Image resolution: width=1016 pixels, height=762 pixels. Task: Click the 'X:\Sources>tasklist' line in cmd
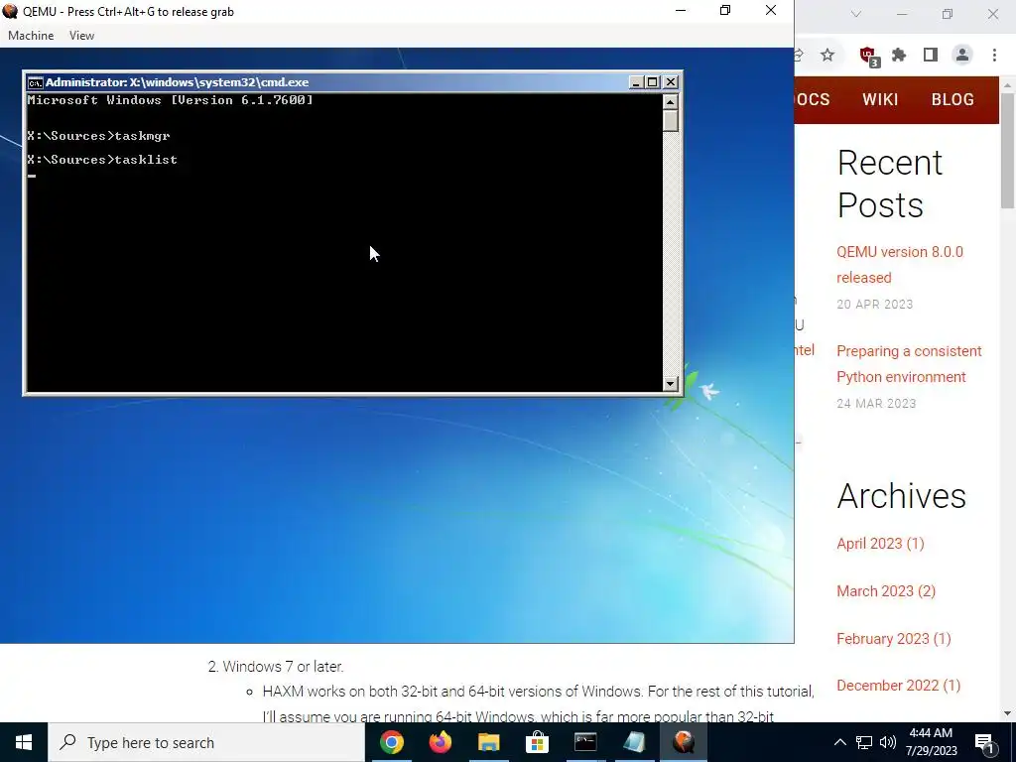[x=102, y=160]
